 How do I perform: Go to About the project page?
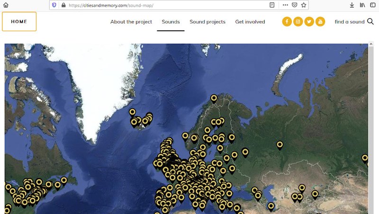click(x=131, y=22)
